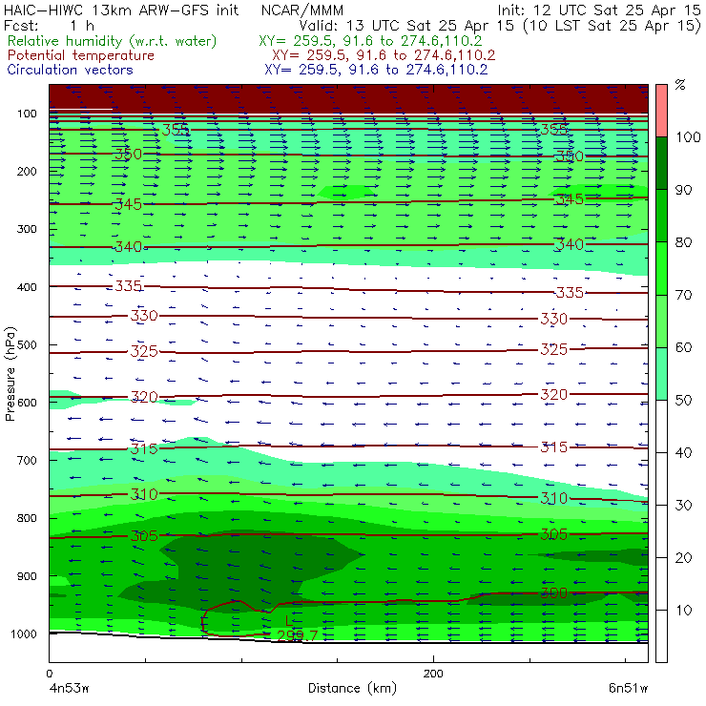Click the "200" distance tick label
This screenshot has width=706, height=706.
(x=433, y=674)
